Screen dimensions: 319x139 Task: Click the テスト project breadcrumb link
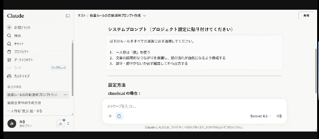tap(82, 16)
